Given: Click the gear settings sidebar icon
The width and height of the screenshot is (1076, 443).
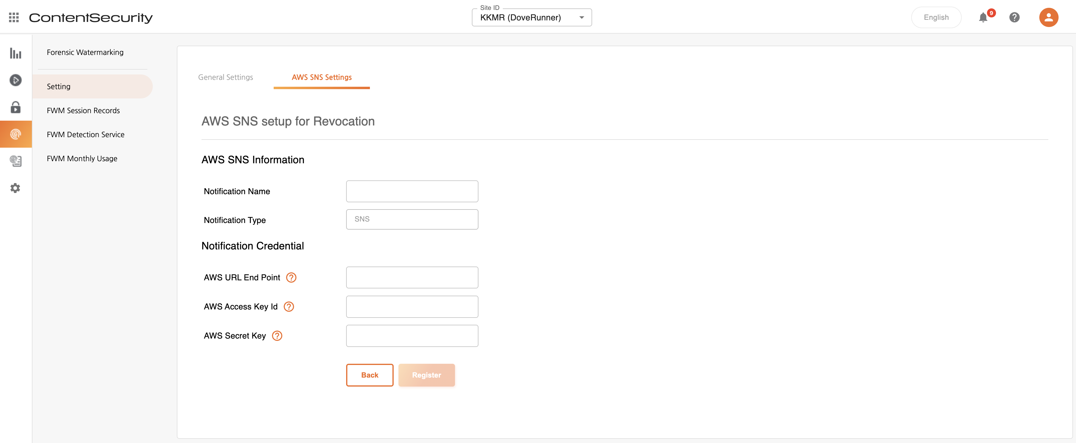Looking at the screenshot, I should (15, 188).
